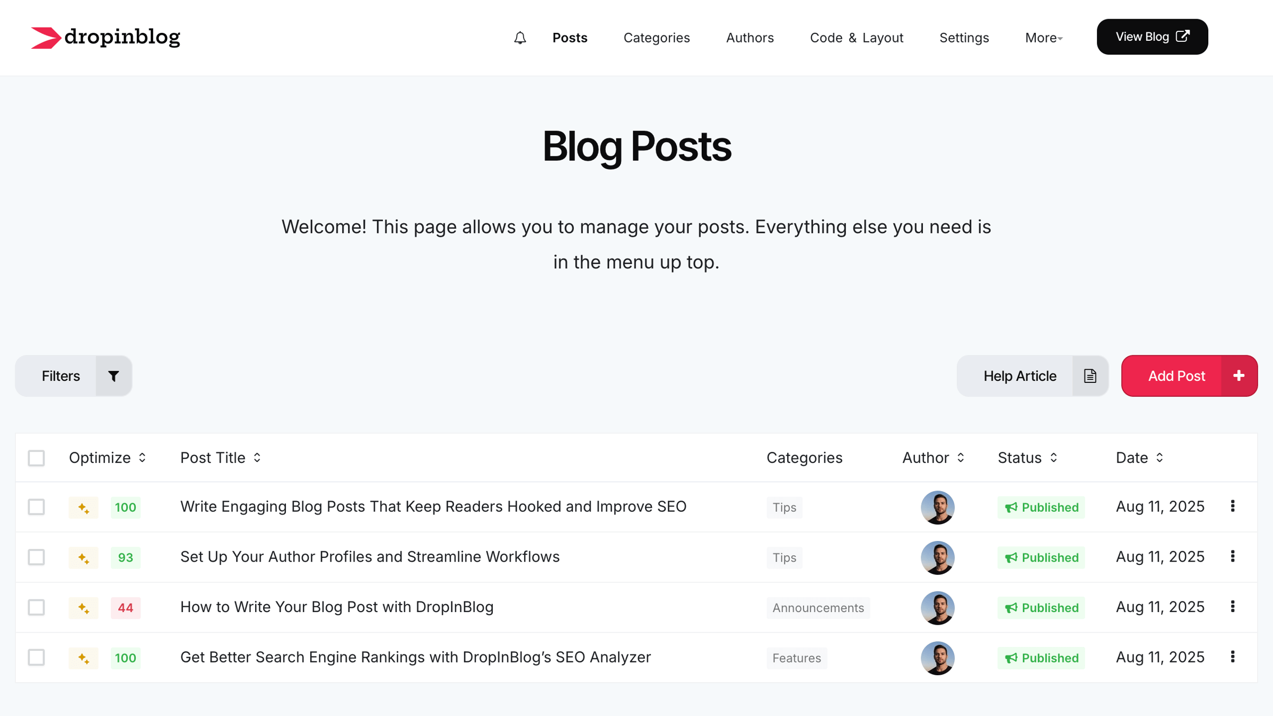This screenshot has height=716, width=1273.
Task: Click the Help Article document icon
Action: [1090, 376]
